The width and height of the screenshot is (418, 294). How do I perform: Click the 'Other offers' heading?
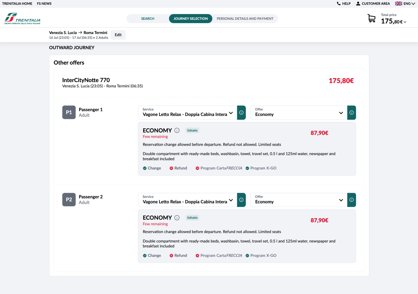click(69, 63)
